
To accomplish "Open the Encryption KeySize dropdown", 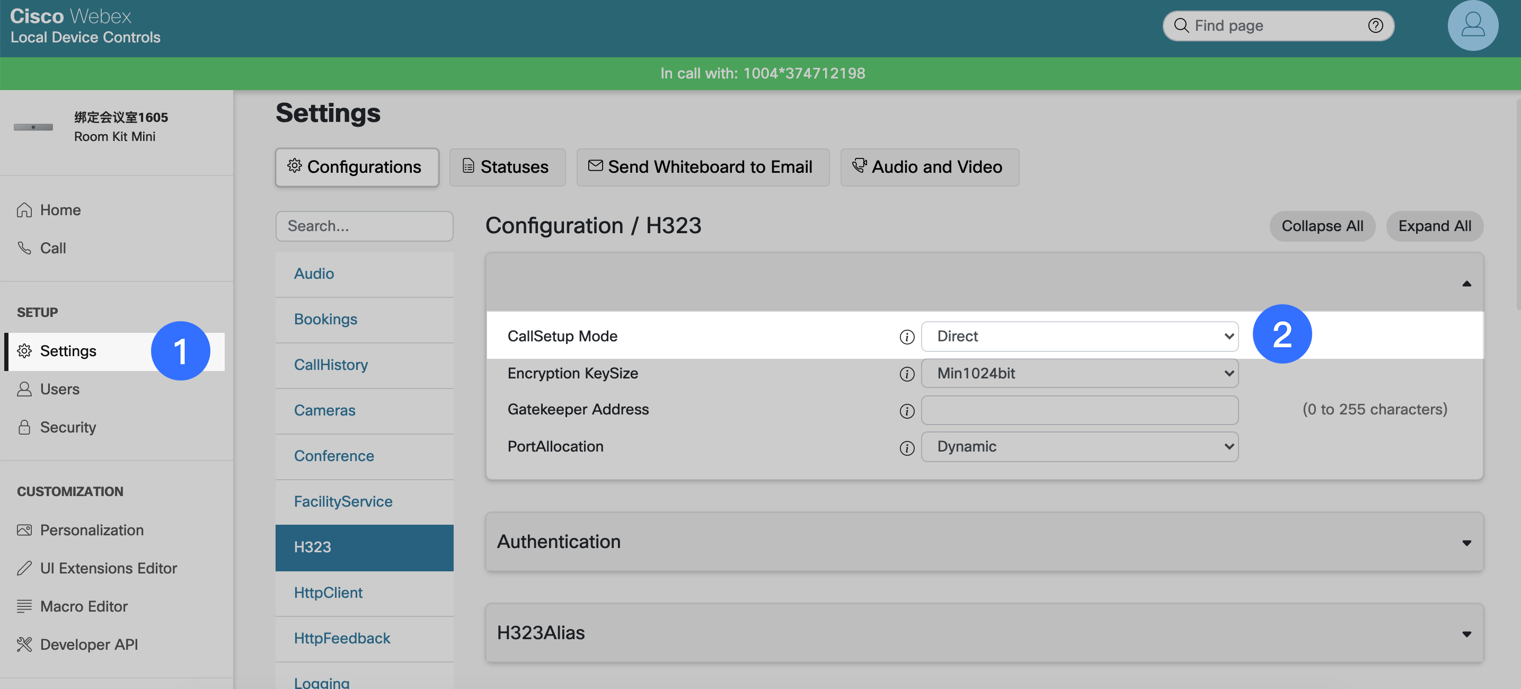I will point(1080,373).
